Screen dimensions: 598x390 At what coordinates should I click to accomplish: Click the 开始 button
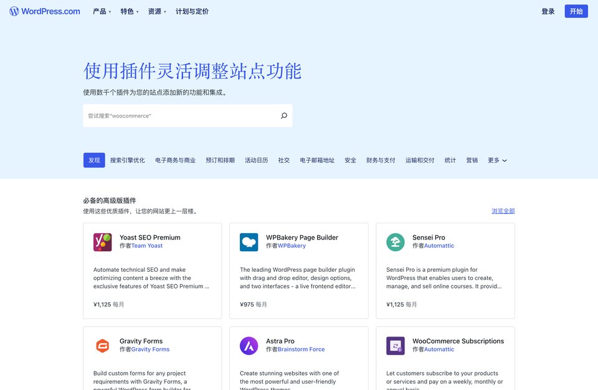(576, 11)
